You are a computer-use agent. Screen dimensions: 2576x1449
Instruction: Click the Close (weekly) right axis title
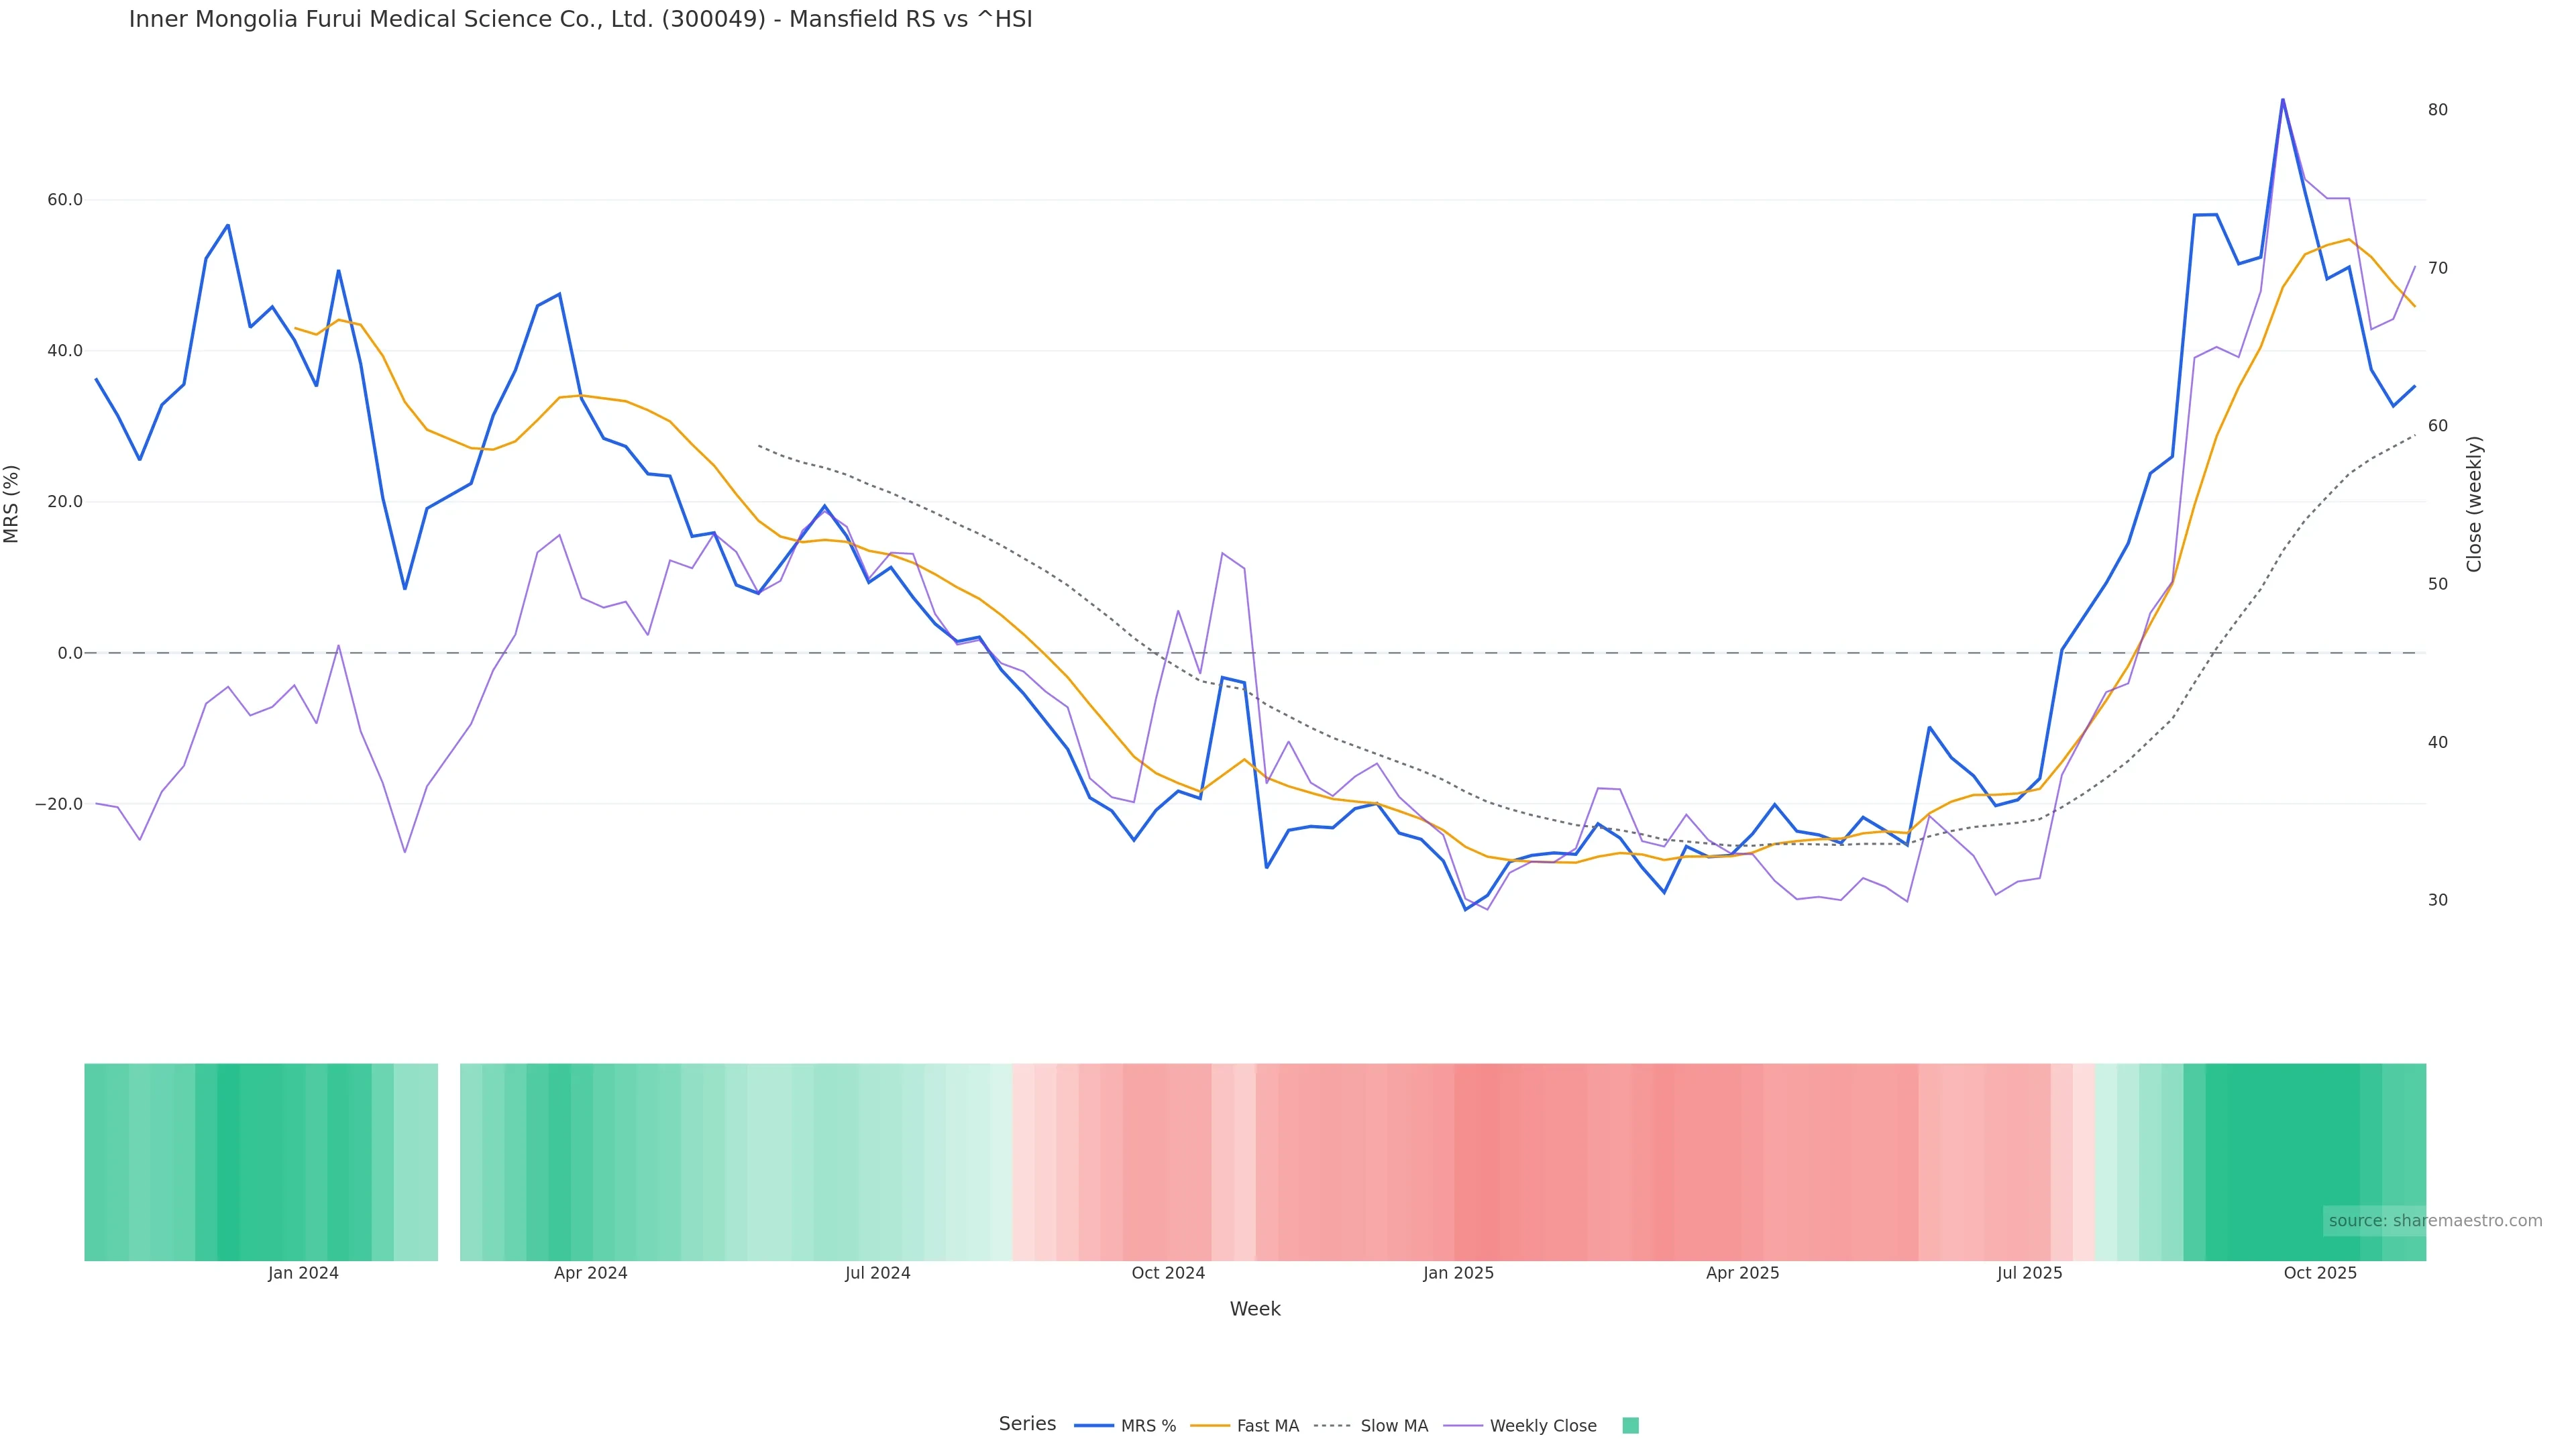tap(2474, 504)
